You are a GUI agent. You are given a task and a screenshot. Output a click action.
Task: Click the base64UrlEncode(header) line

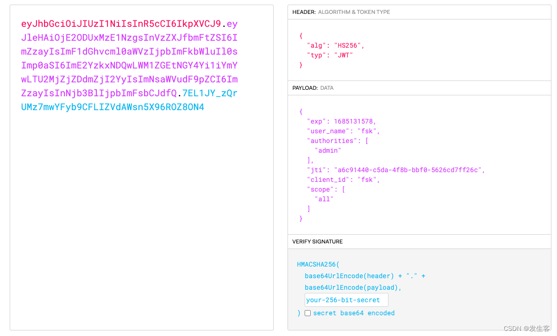[365, 276]
